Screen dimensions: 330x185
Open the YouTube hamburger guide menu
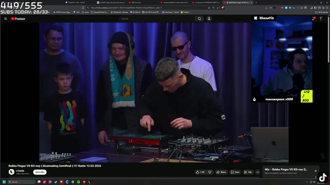click(x=5, y=19)
